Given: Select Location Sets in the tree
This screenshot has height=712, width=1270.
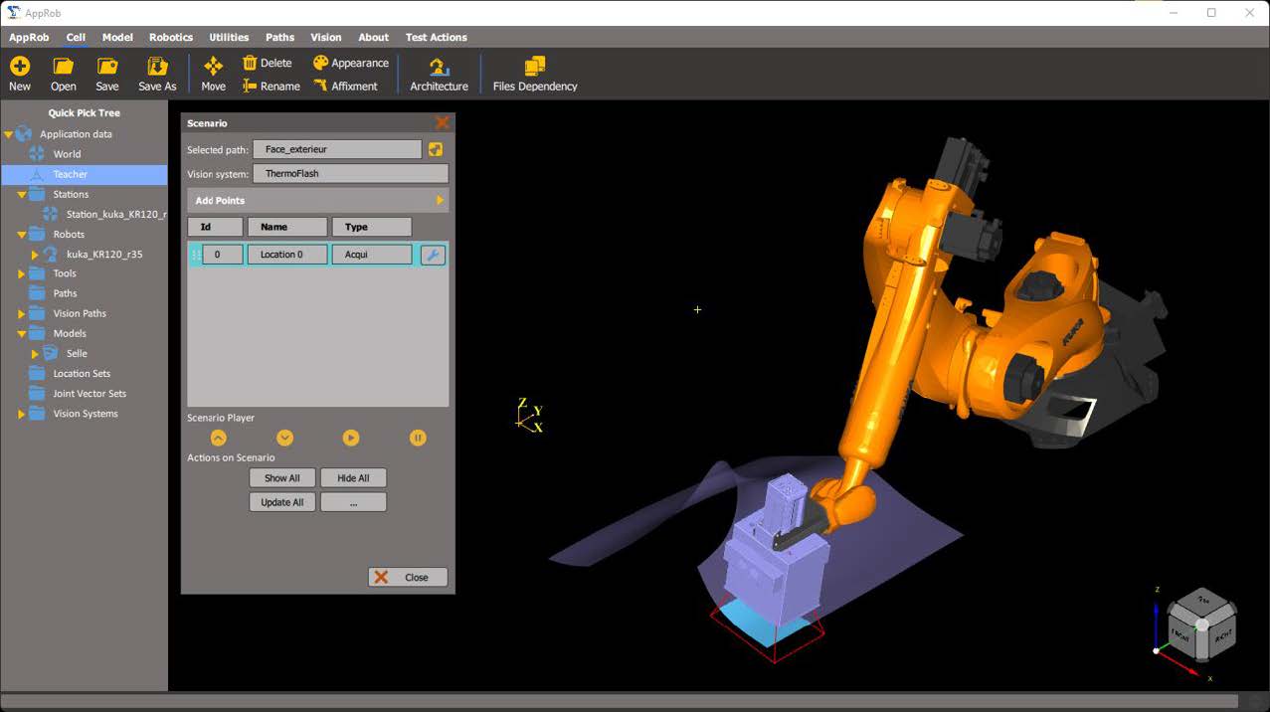Looking at the screenshot, I should point(82,374).
